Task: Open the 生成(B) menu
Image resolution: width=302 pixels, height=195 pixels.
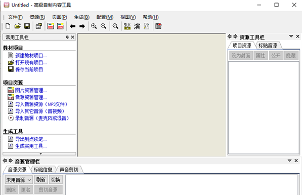Action: pyautogui.click(x=81, y=17)
